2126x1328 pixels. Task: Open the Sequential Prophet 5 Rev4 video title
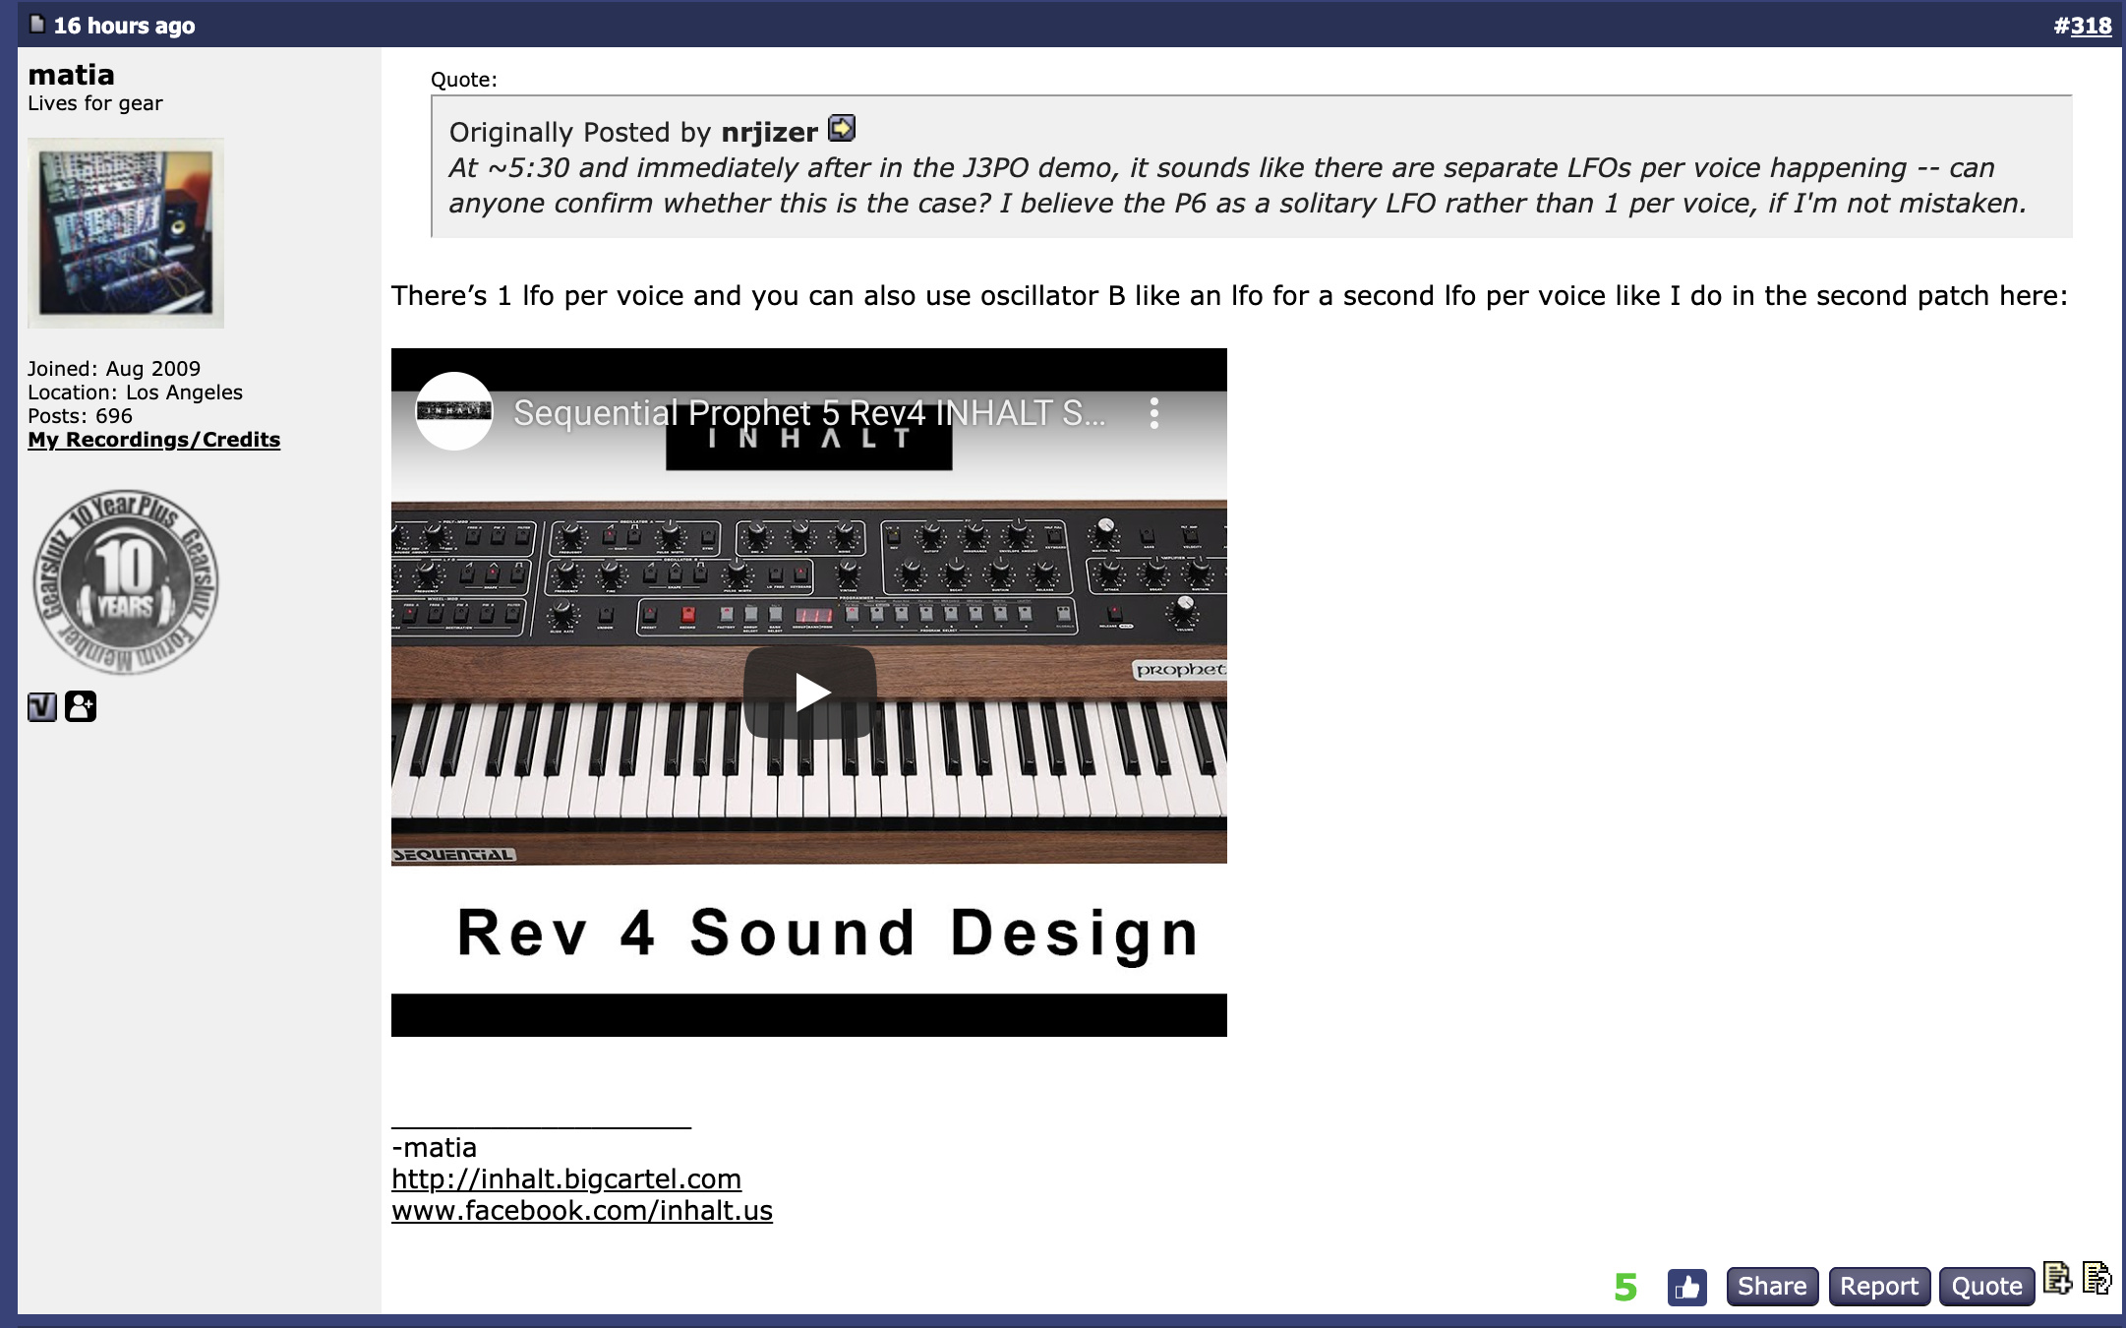click(809, 413)
